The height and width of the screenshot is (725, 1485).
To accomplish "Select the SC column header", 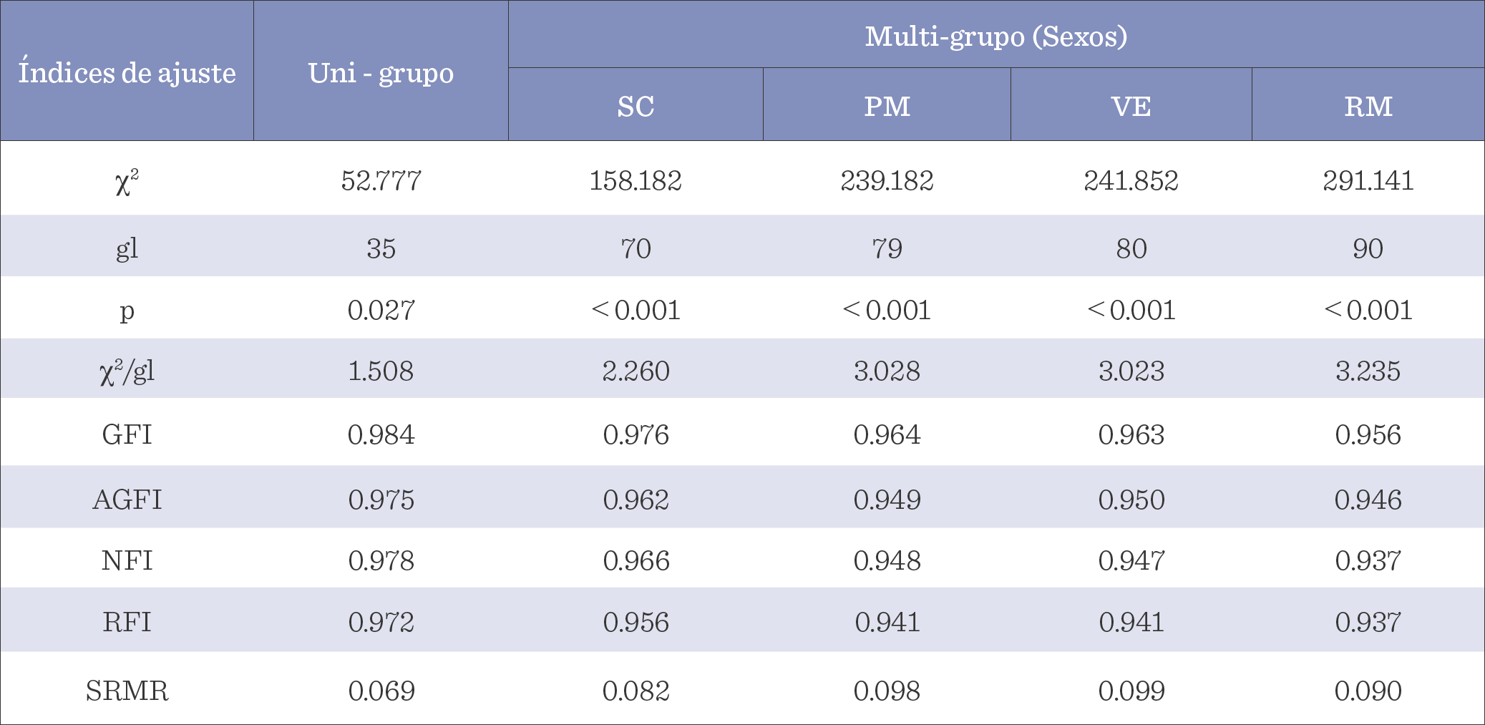I will (636, 107).
